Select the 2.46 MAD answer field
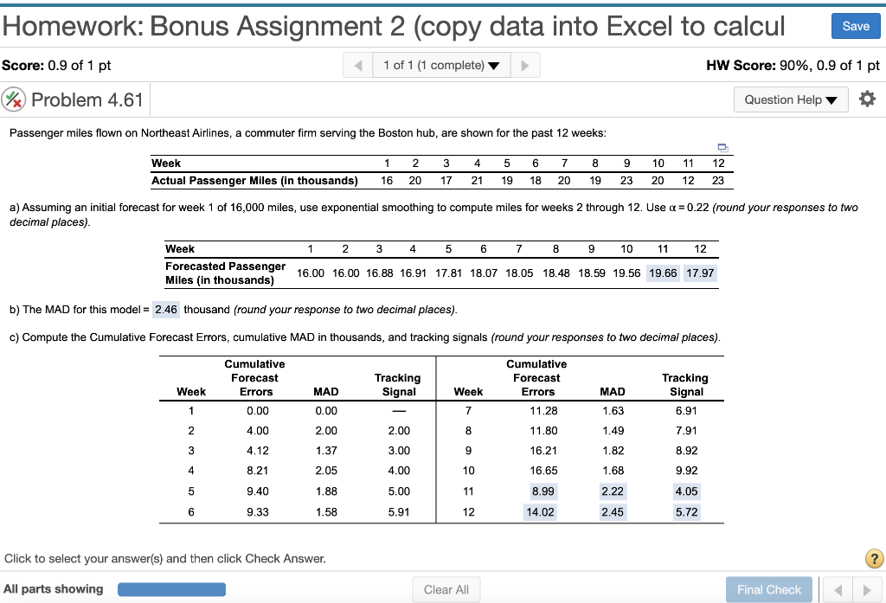The image size is (886, 603). (x=165, y=309)
